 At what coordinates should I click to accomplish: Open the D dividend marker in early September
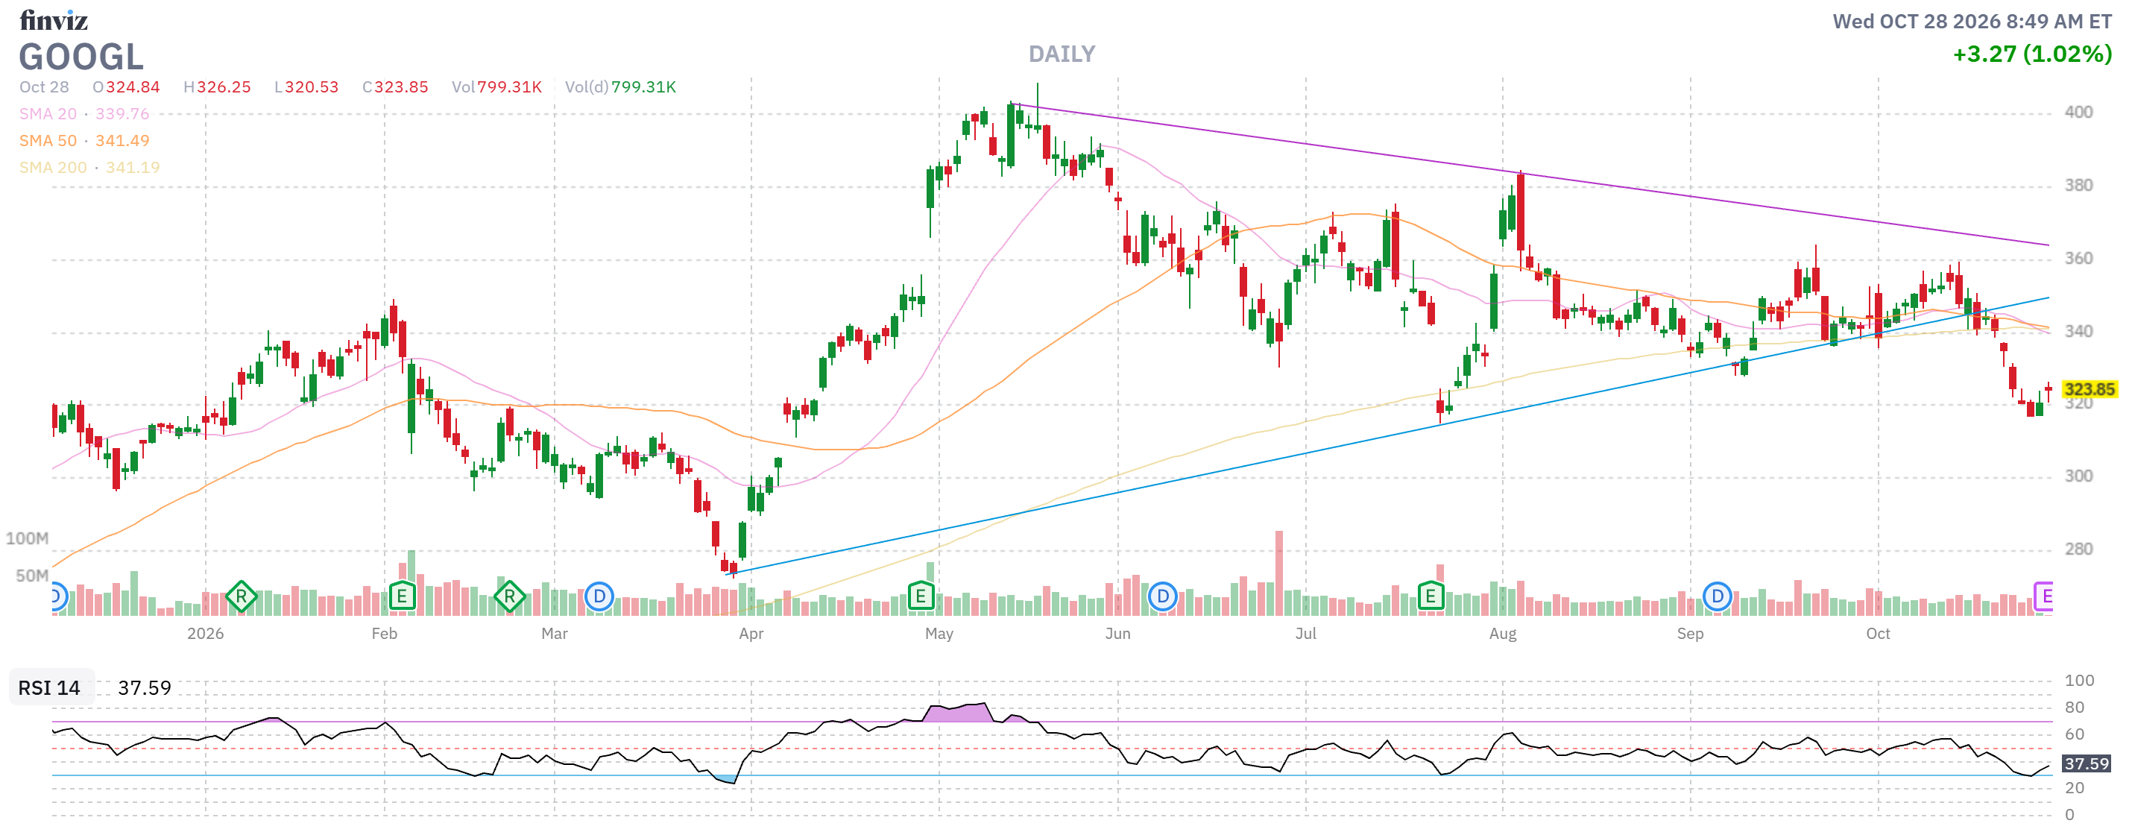pos(1717,596)
